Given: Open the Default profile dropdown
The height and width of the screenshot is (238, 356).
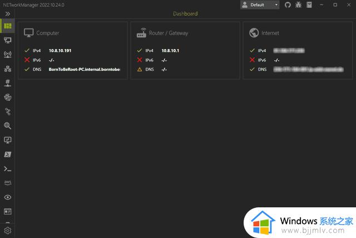Looking at the screenshot, I should click(260, 5).
